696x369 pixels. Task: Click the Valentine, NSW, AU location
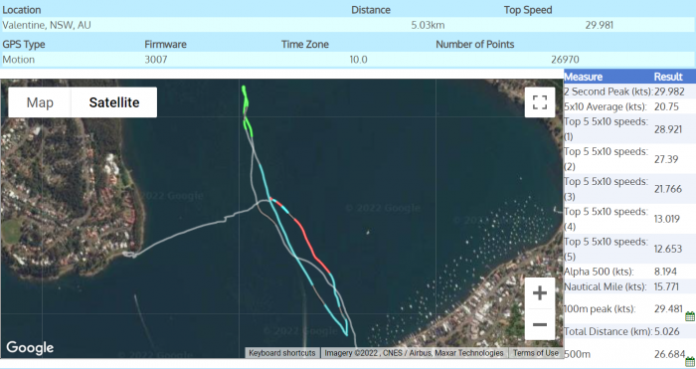[x=47, y=25]
